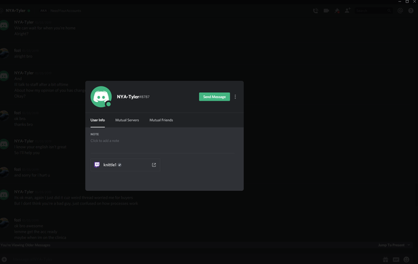The height and width of the screenshot is (264, 418).
Task: Click fozi's message 'and sorry for i hurt u'
Action: 32,175
